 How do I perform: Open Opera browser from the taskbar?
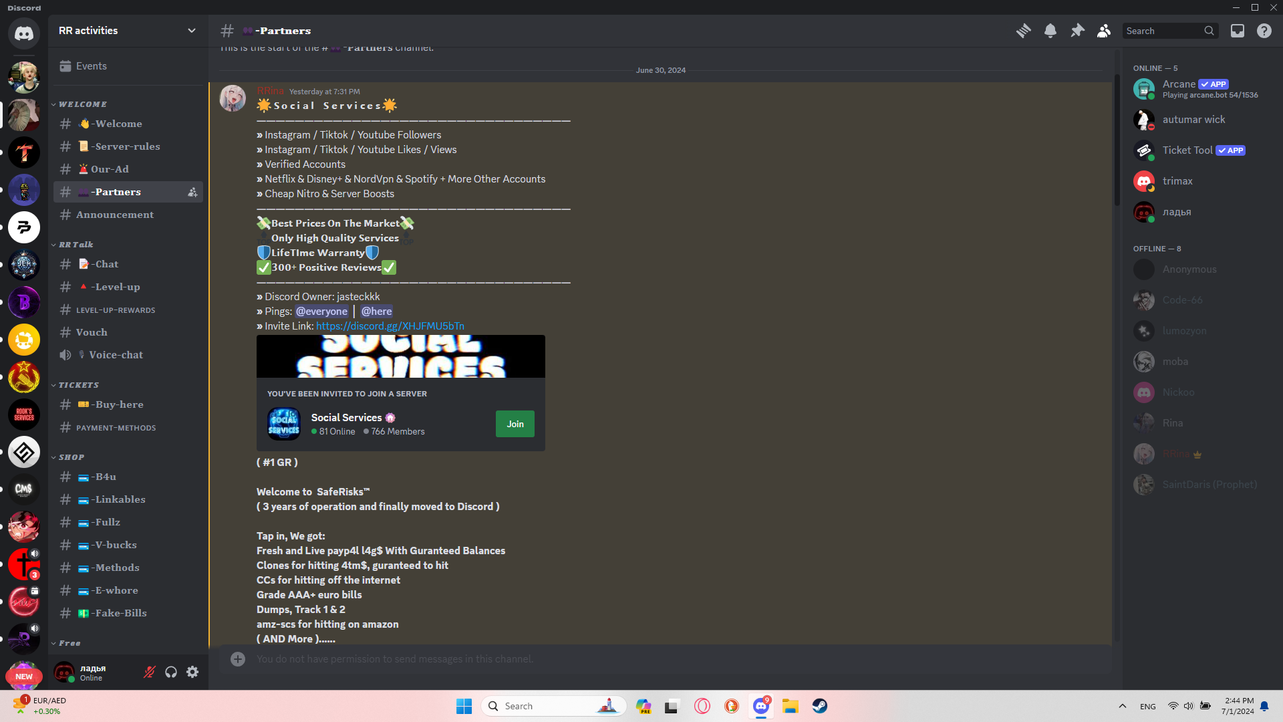[x=702, y=706]
